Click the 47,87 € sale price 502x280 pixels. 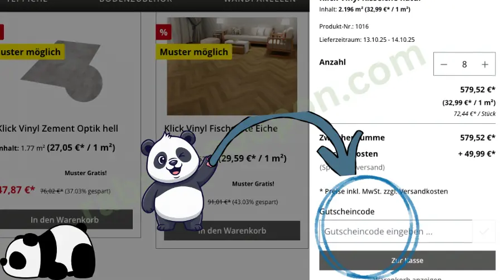coord(17,190)
